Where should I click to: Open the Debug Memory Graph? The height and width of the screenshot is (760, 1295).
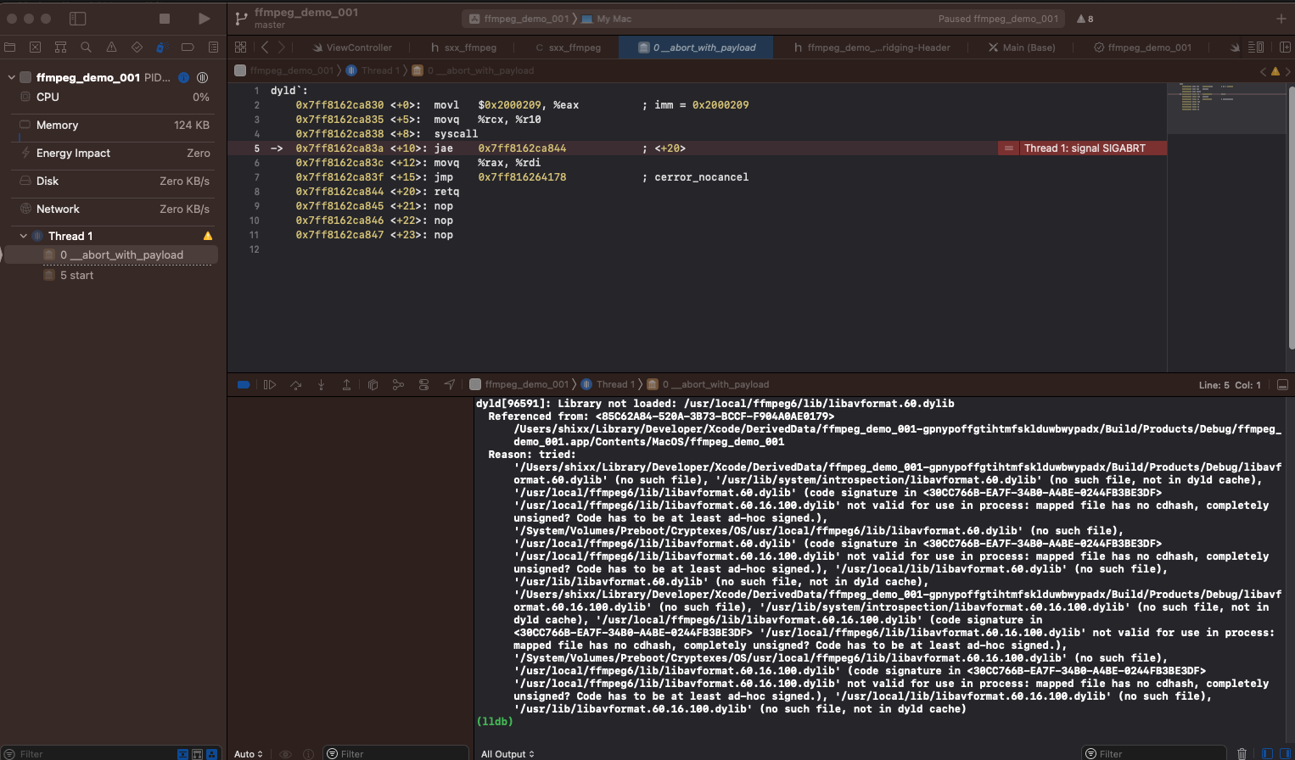coord(398,385)
